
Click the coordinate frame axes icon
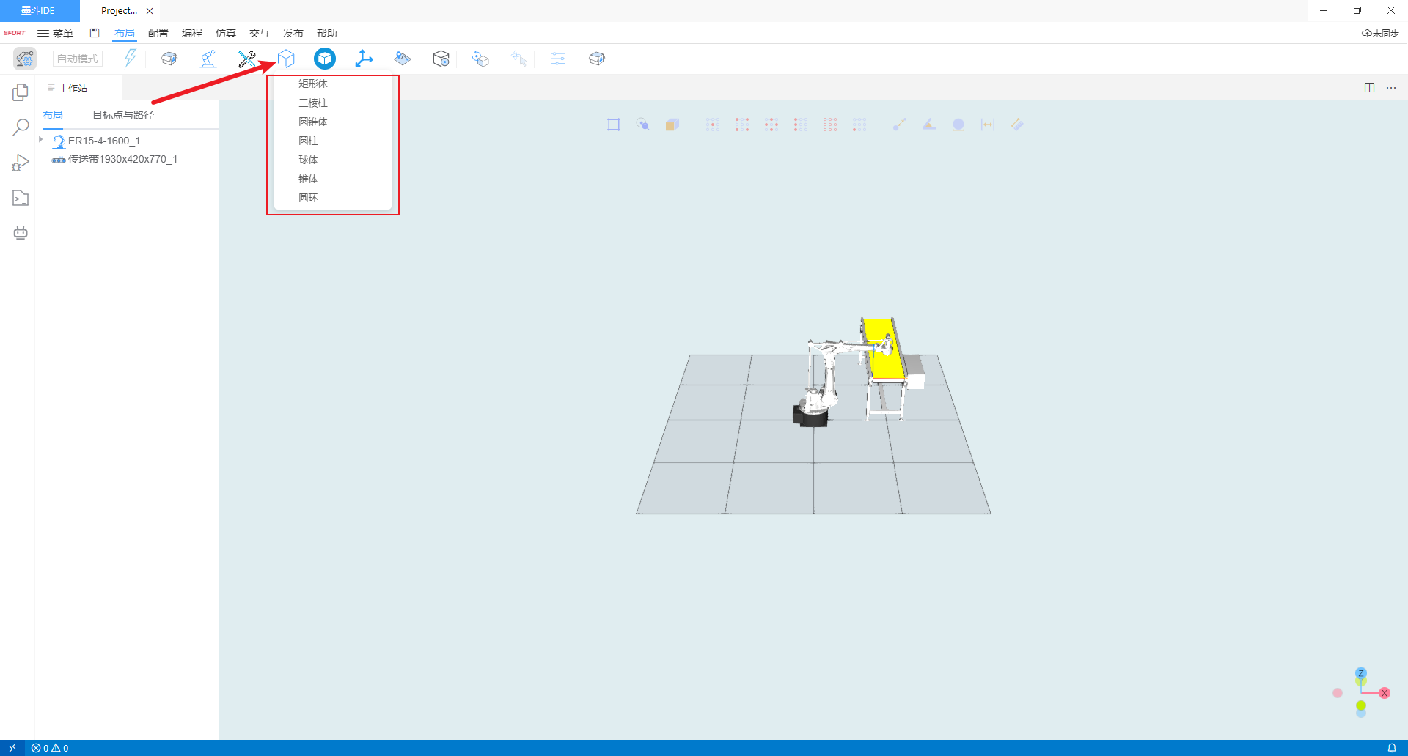[364, 59]
